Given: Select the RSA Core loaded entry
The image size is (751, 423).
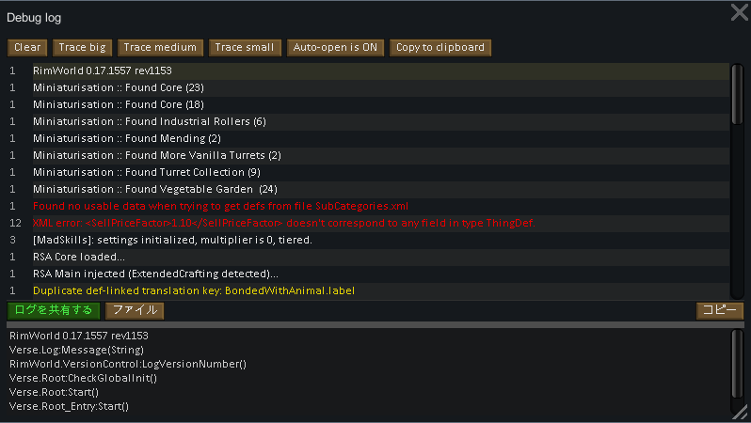Looking at the screenshot, I should click(x=79, y=257).
